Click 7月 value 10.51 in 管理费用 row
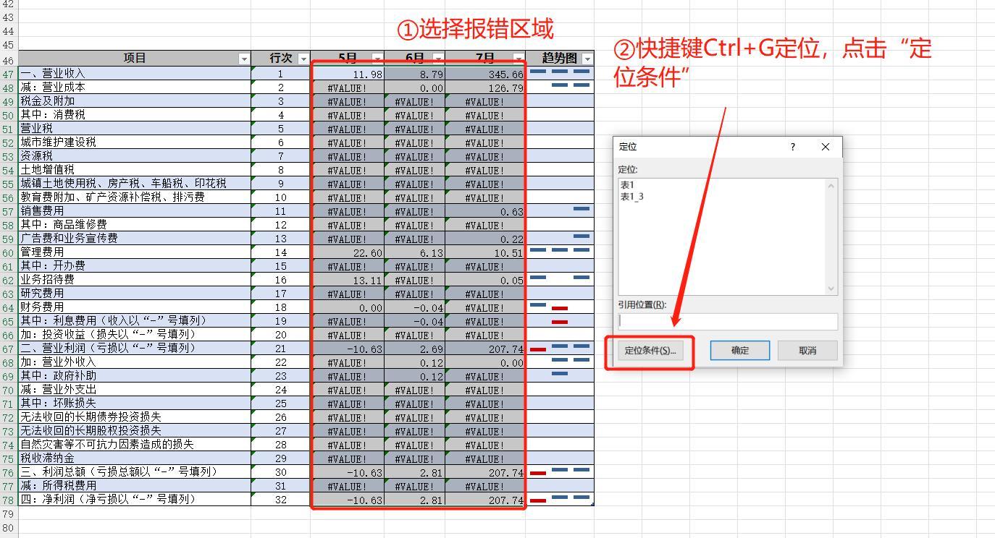The image size is (995, 538). coord(484,252)
